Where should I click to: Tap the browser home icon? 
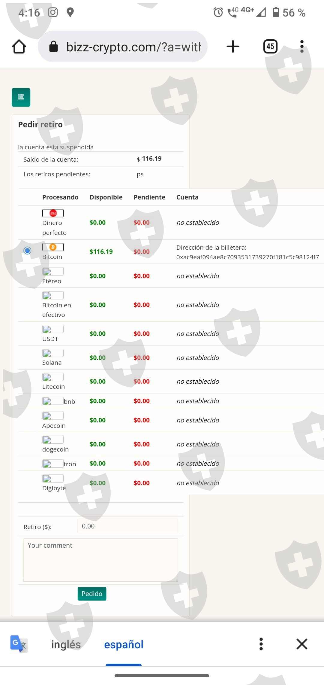(x=19, y=47)
